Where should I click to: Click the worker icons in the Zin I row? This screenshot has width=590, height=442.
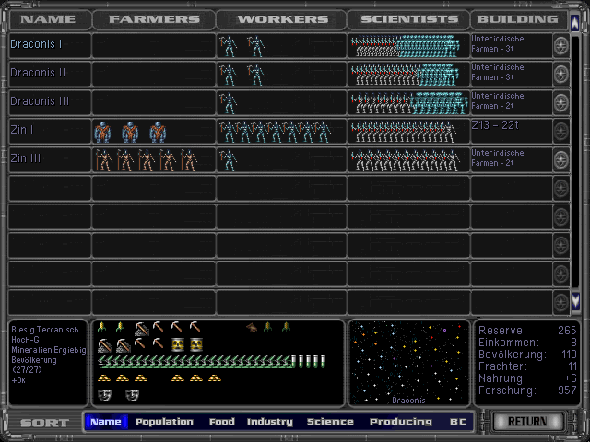click(274, 132)
